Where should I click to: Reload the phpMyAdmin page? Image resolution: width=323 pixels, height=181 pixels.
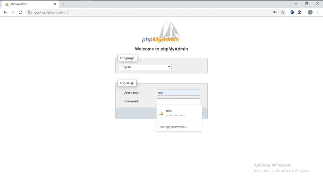point(20,12)
